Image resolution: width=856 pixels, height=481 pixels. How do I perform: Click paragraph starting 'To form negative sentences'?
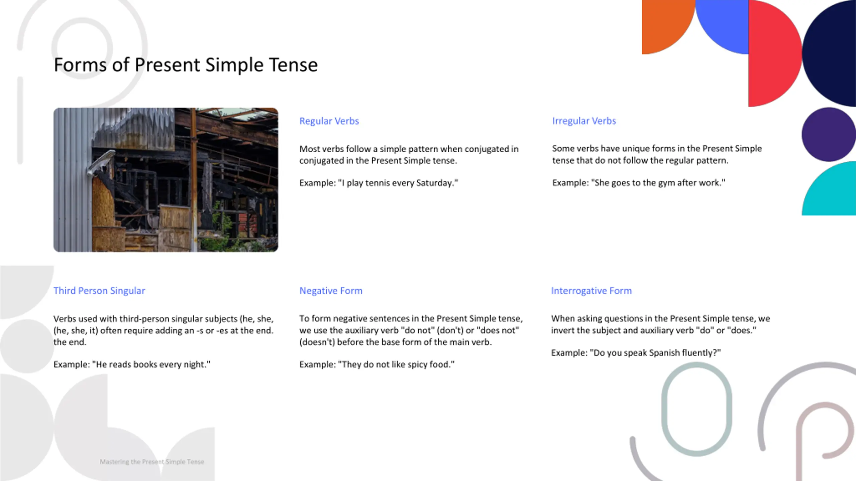point(411,330)
